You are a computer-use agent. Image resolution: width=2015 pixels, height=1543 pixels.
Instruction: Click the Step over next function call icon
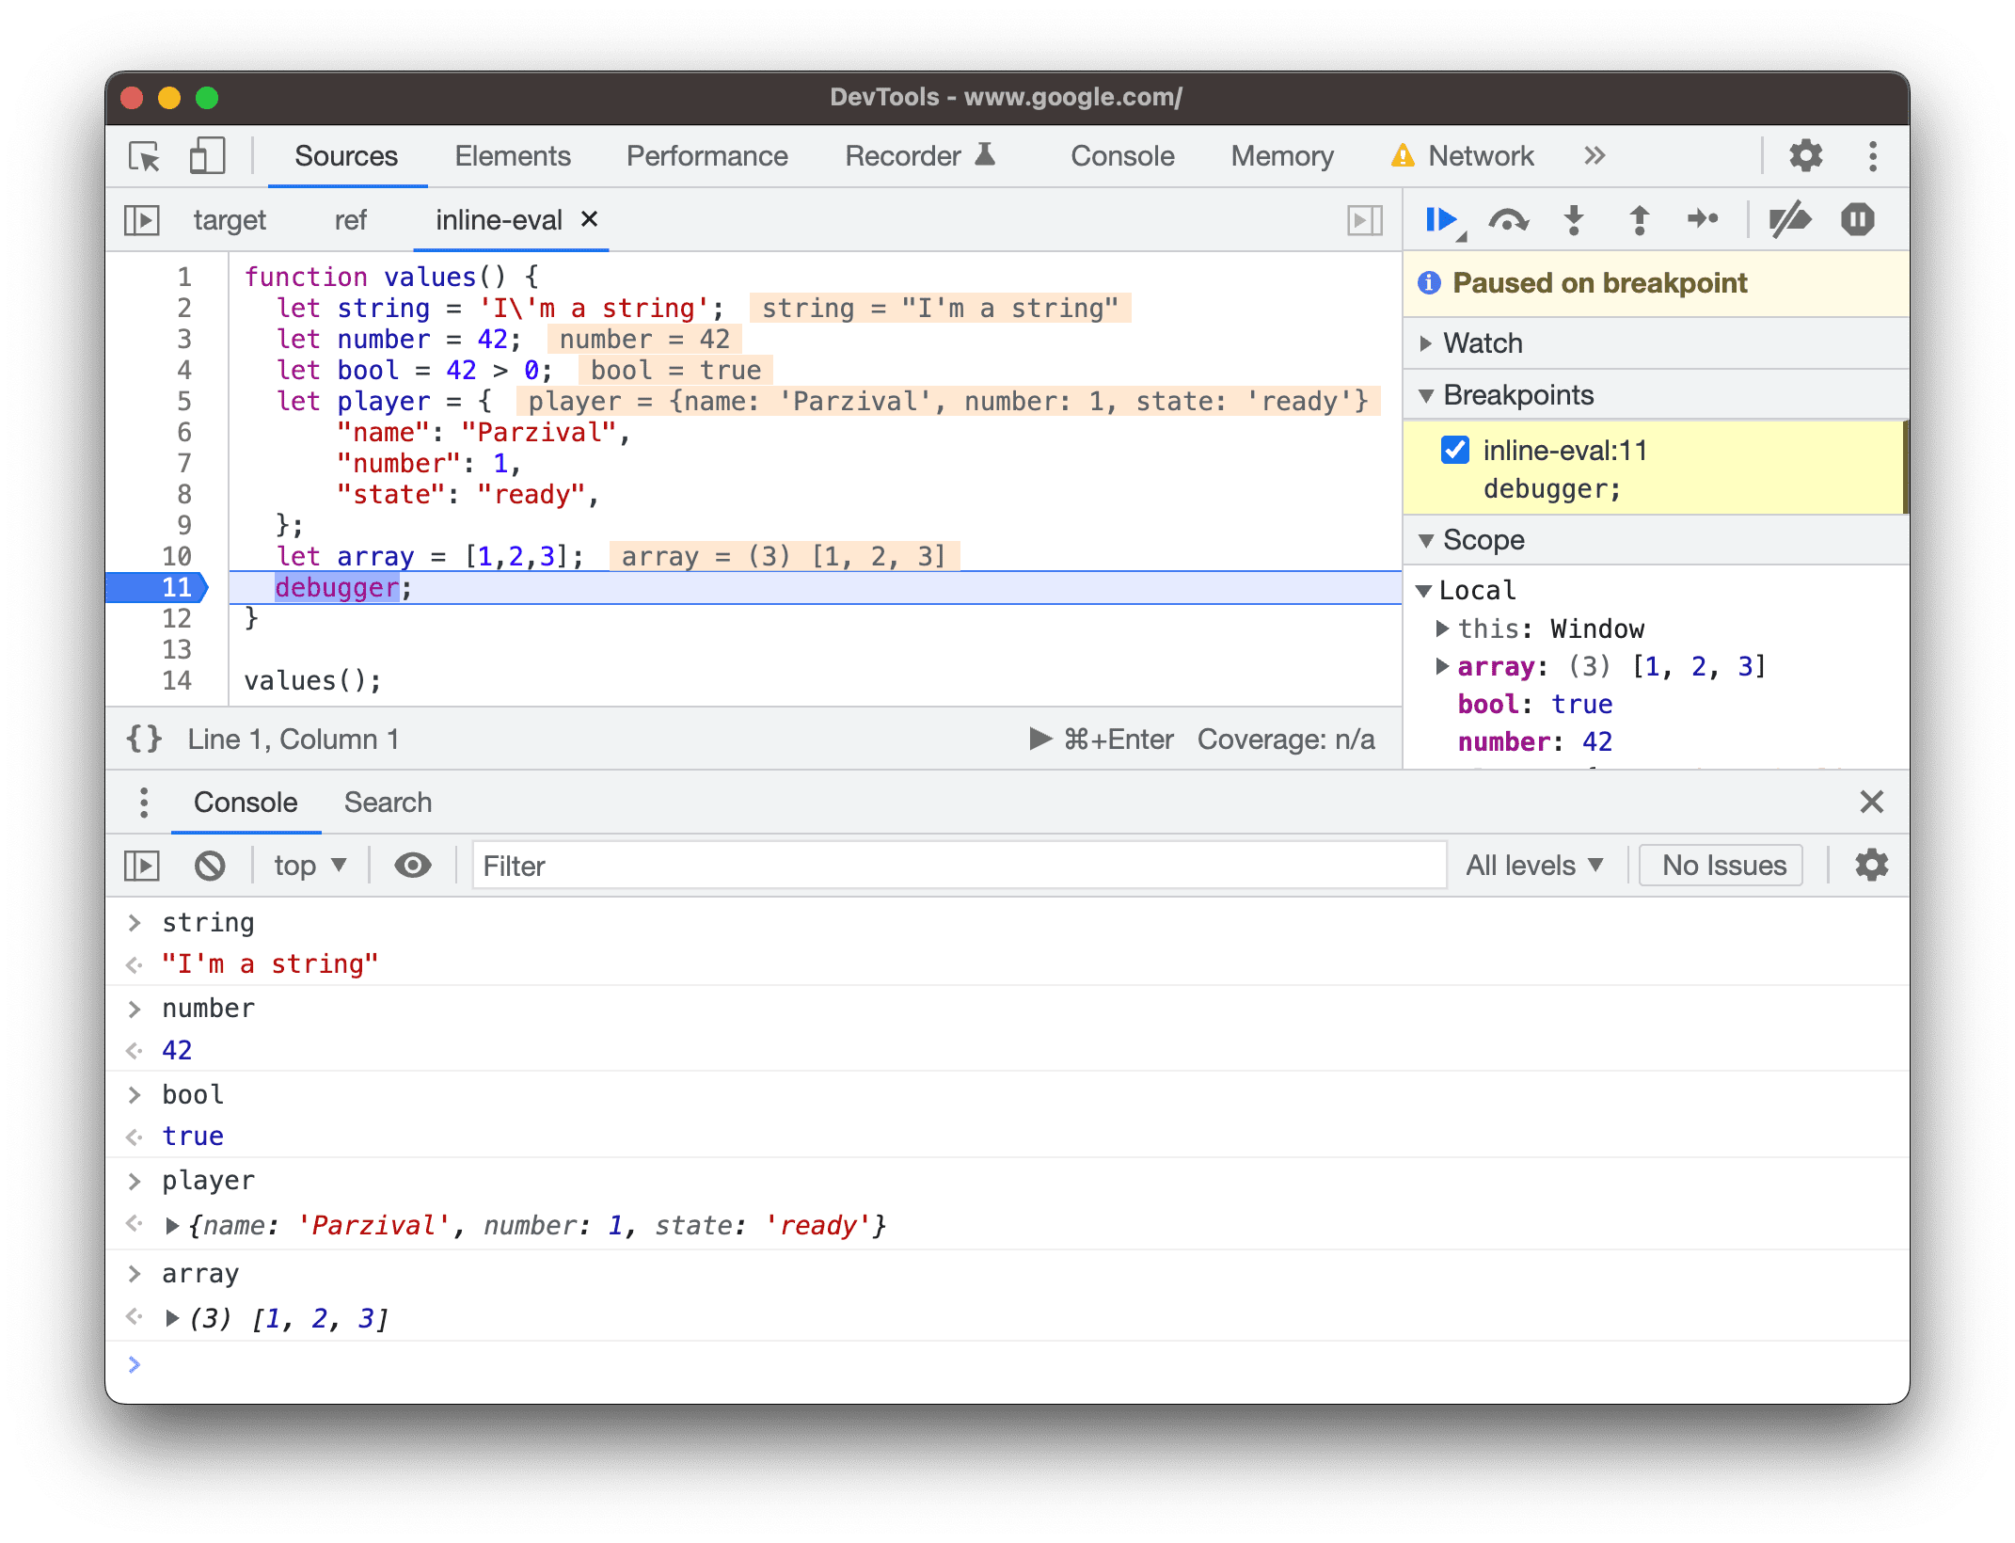point(1506,225)
